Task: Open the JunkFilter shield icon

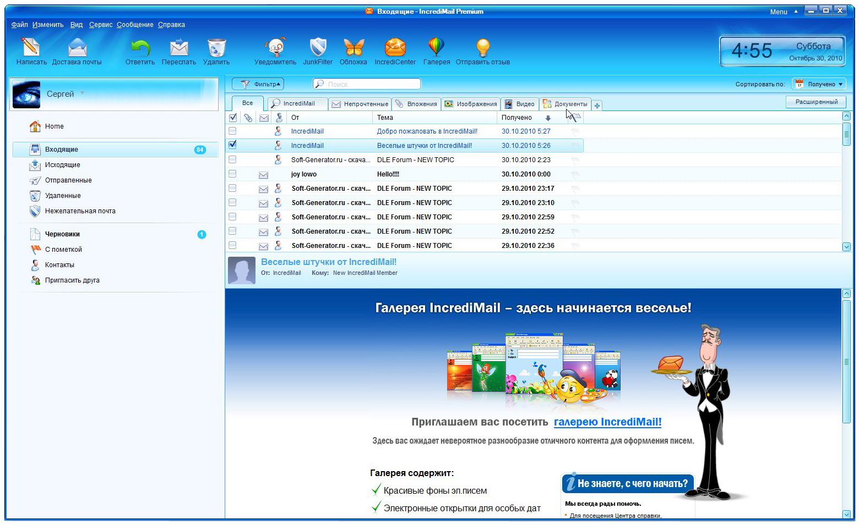Action: click(318, 47)
